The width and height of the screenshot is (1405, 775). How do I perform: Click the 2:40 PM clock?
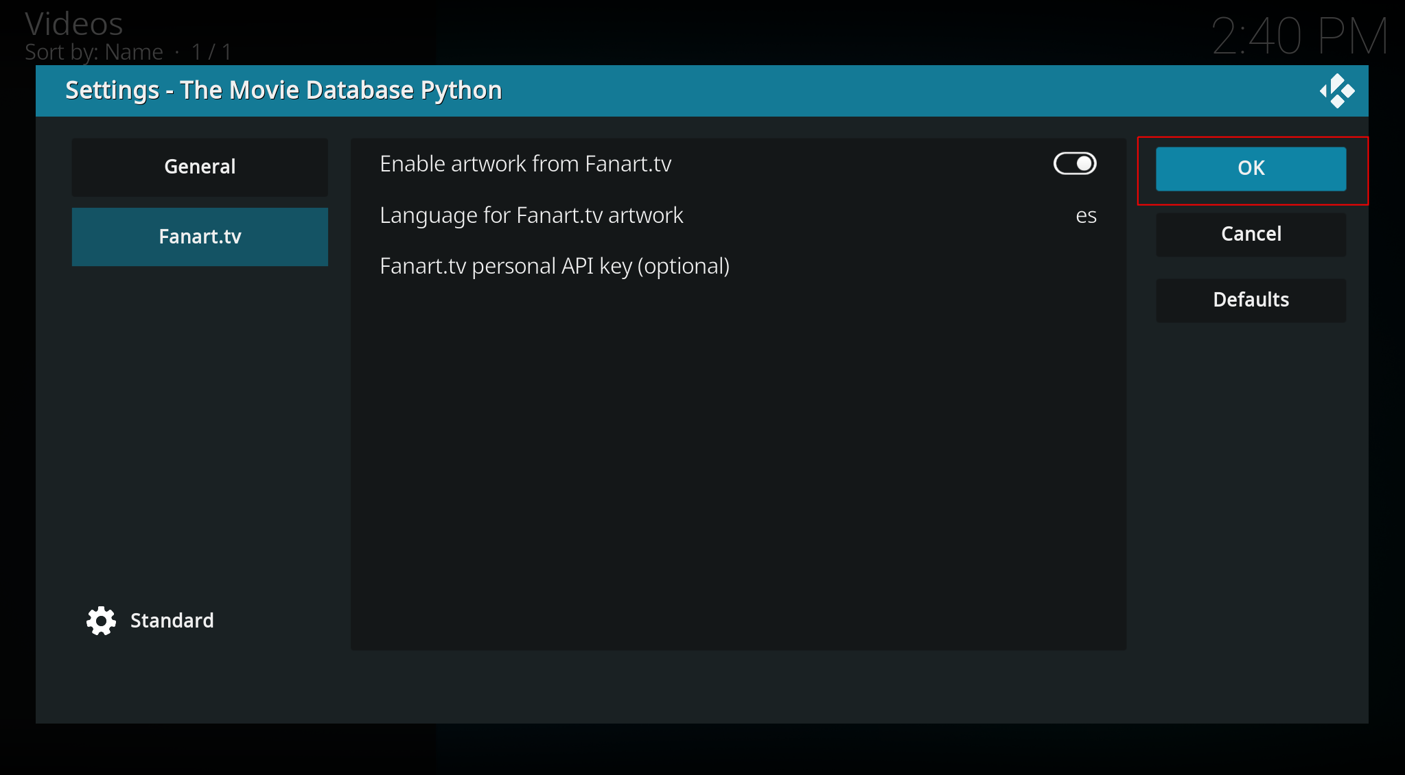[x=1299, y=36]
